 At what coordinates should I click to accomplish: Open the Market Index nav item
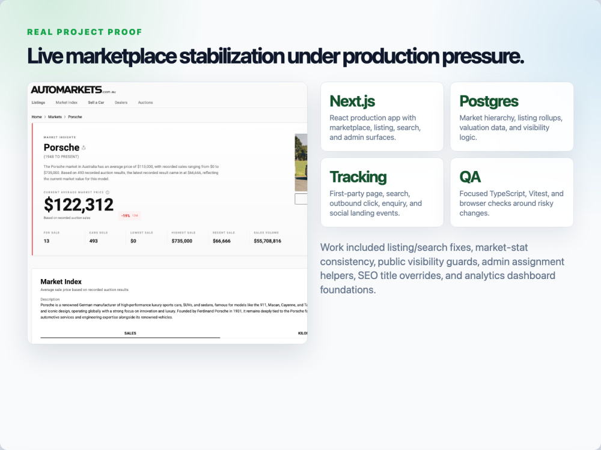[66, 103]
